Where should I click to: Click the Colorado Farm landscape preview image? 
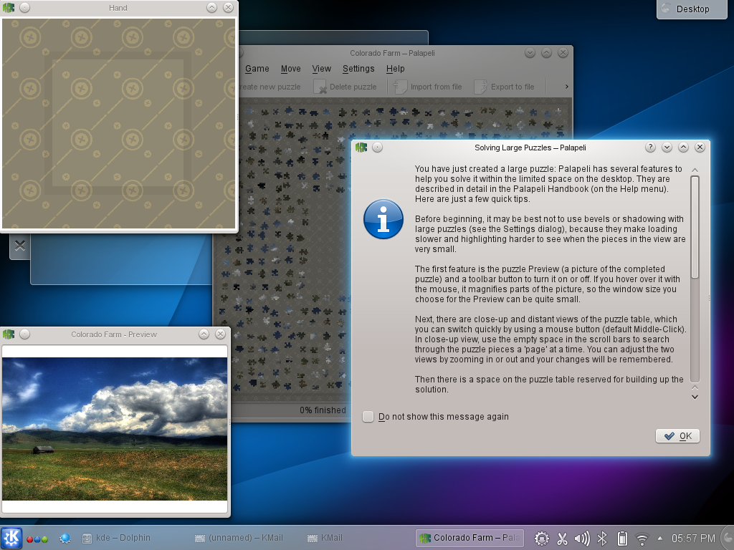point(115,429)
